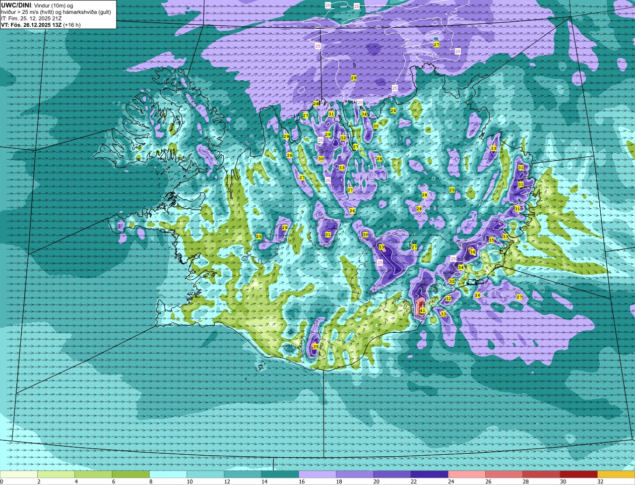The width and height of the screenshot is (635, 485).
Task: Select the legend swatch between 20 and 22
Action: [x=392, y=475]
